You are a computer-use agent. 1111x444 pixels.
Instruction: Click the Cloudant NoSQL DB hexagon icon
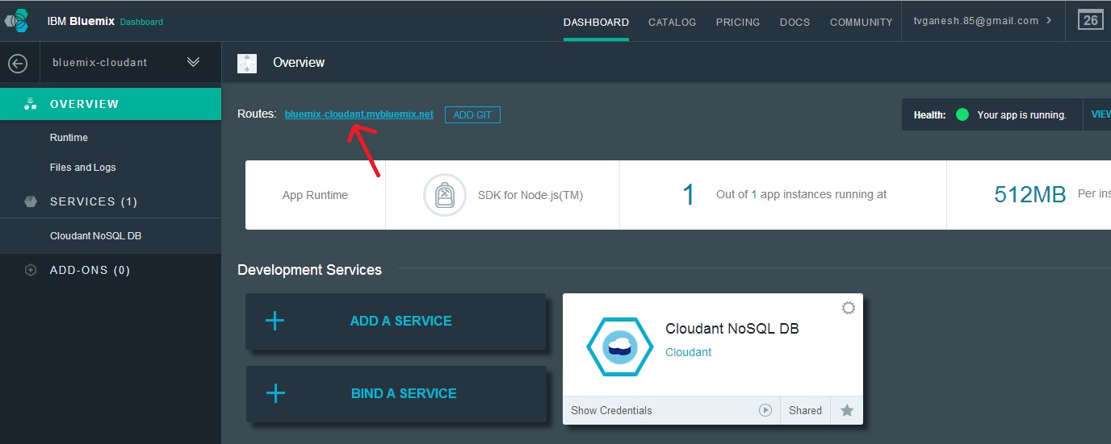[x=620, y=346]
